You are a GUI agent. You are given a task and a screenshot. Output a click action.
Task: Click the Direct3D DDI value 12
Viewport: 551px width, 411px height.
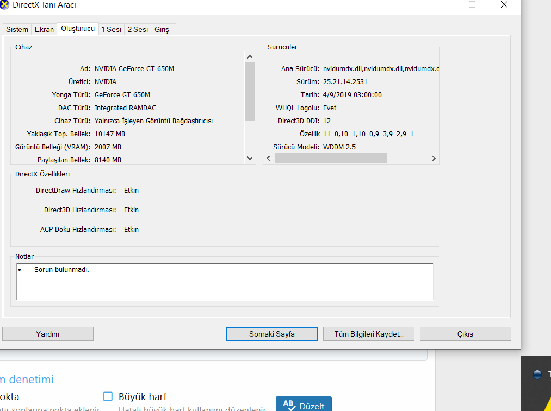click(327, 121)
